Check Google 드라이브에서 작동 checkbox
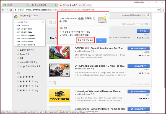Viewport: 166px width, 114px height. click(x=18, y=66)
